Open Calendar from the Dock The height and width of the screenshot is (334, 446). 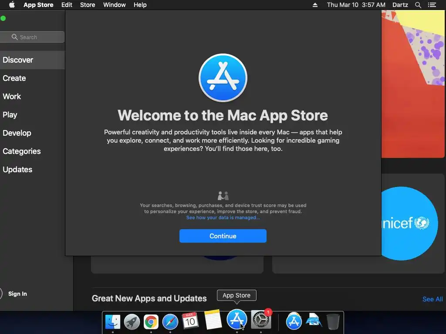[190, 321]
